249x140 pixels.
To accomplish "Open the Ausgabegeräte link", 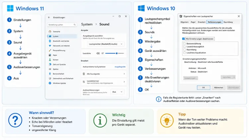I will [x=120, y=67].
